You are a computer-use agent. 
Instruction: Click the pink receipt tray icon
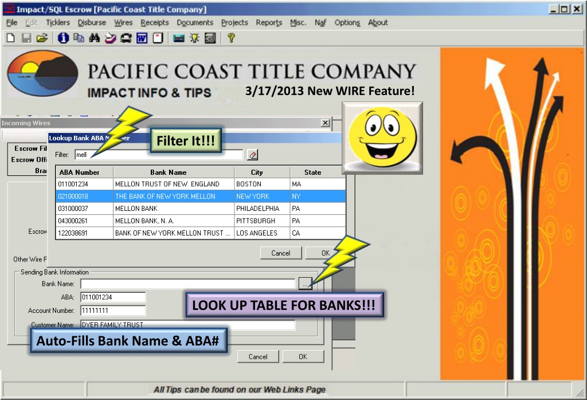pyautogui.click(x=110, y=38)
